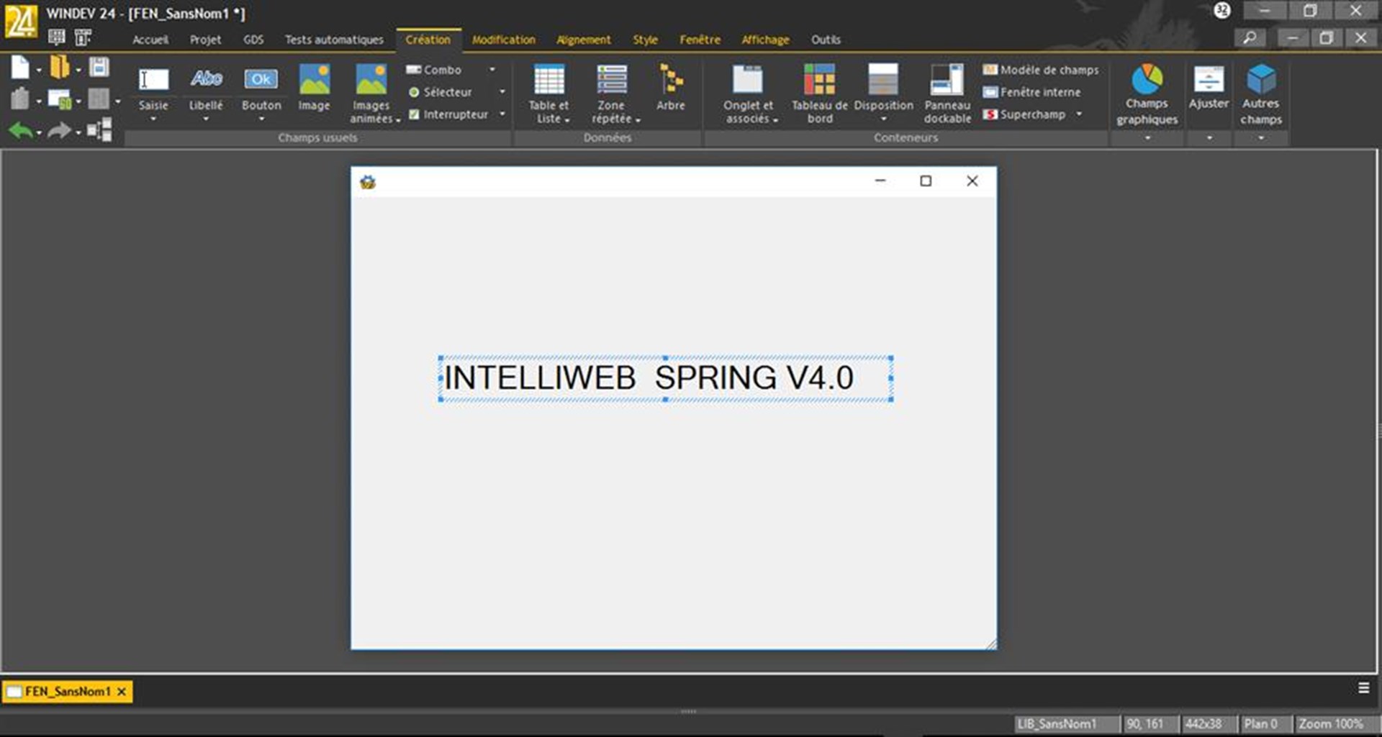Click the Superchamp button
Viewport: 1382px width, 737px height.
tap(1024, 114)
